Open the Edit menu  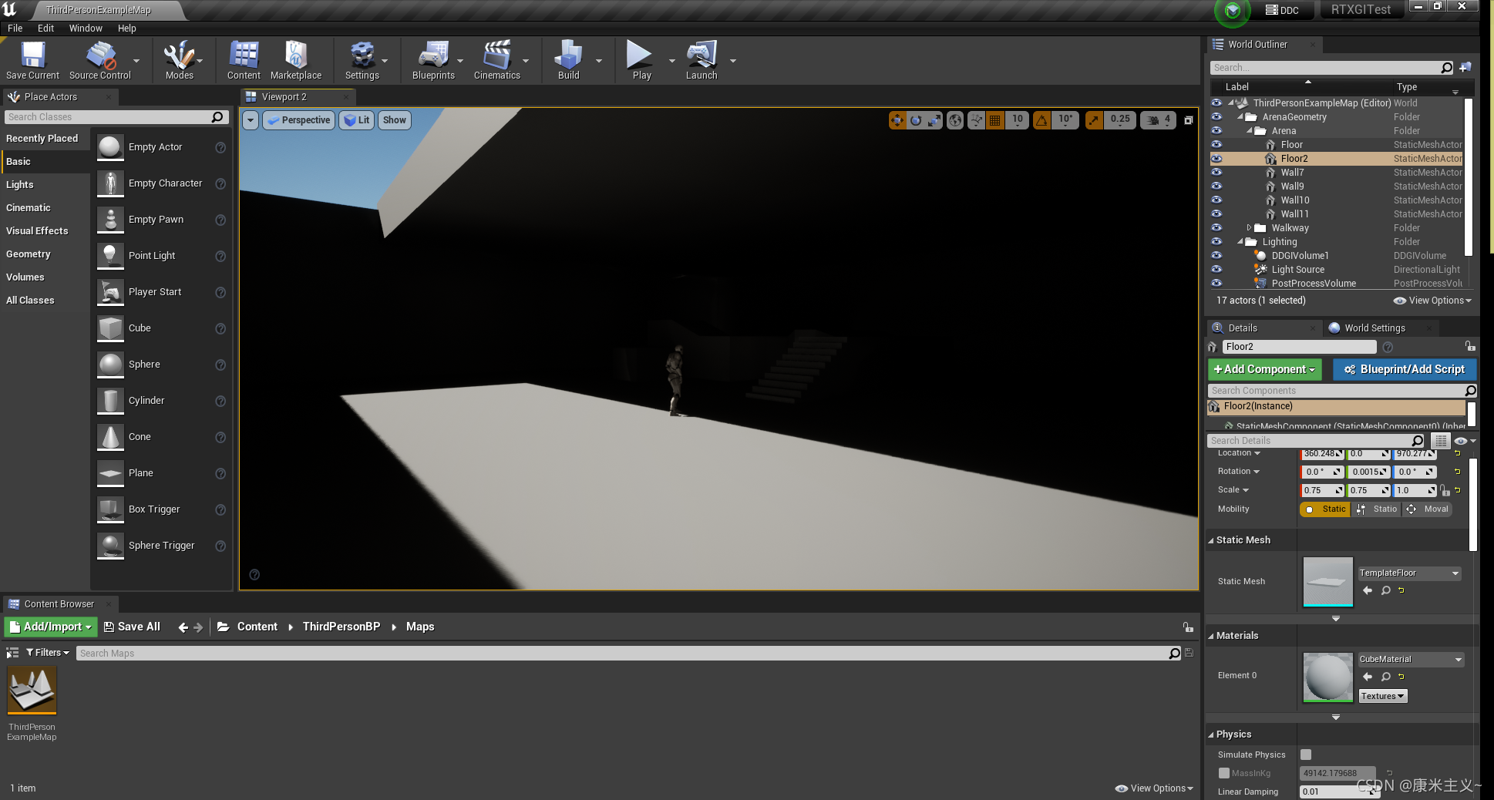pyautogui.click(x=45, y=29)
